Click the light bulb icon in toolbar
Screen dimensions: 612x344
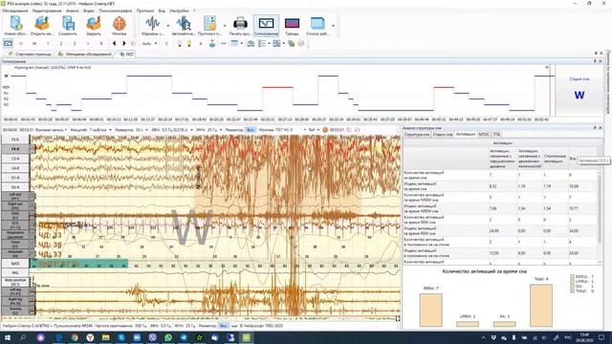pos(189,43)
